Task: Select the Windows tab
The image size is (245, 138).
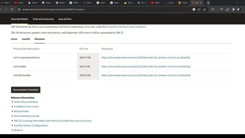Action: pos(39,39)
